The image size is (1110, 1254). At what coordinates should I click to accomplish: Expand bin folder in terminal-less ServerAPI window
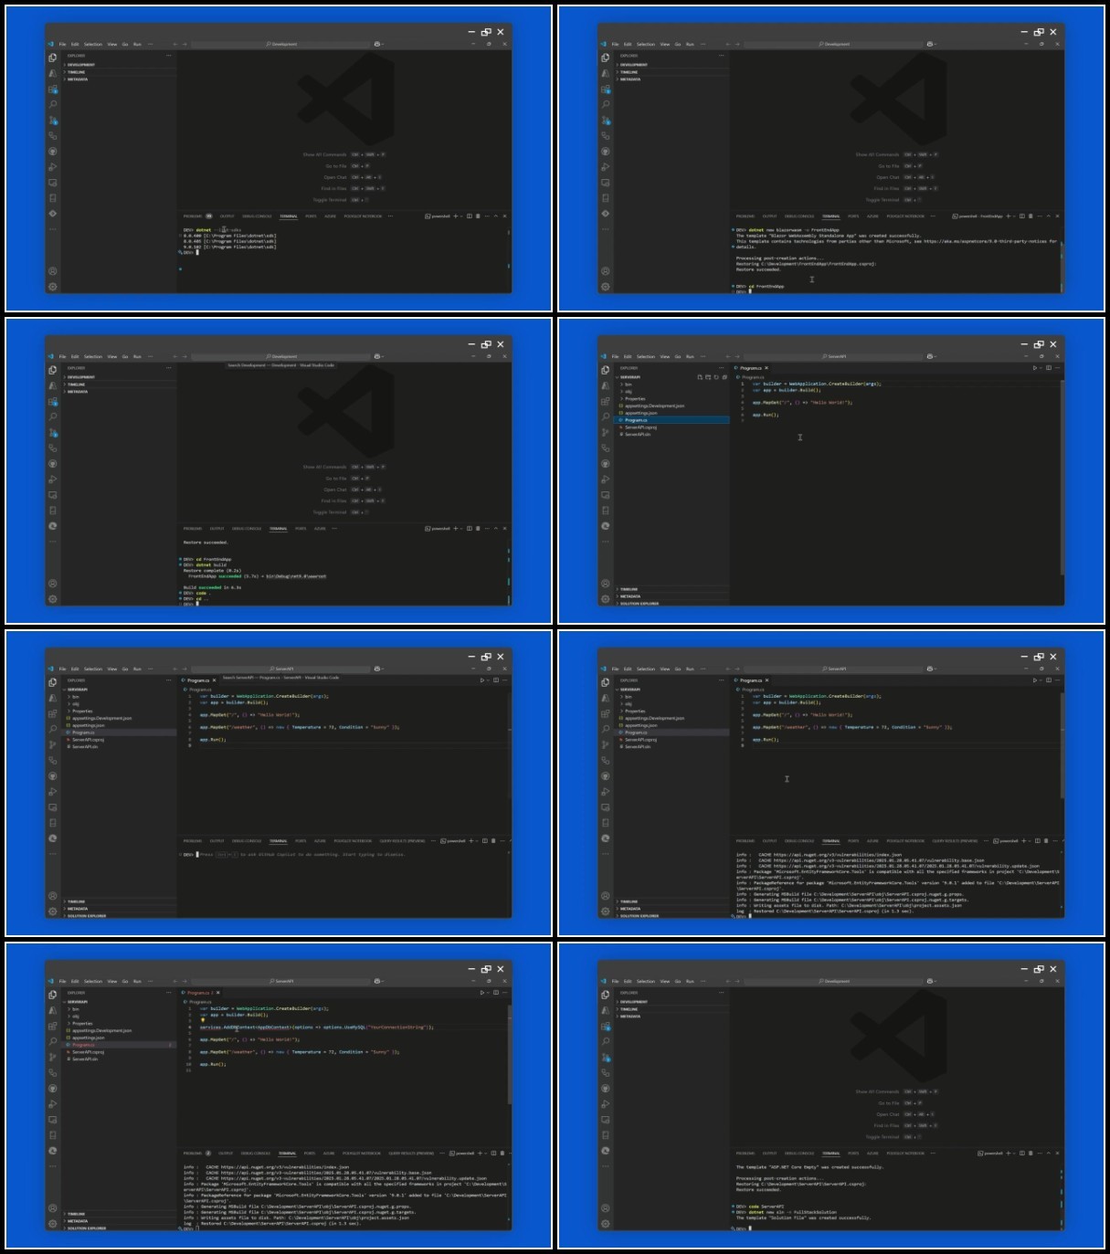tap(673, 385)
